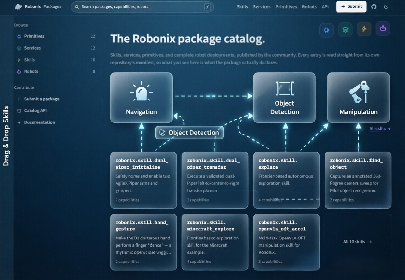The width and height of the screenshot is (405, 280).
Task: Select Primitives in Browse sidebar
Action: click(x=34, y=36)
